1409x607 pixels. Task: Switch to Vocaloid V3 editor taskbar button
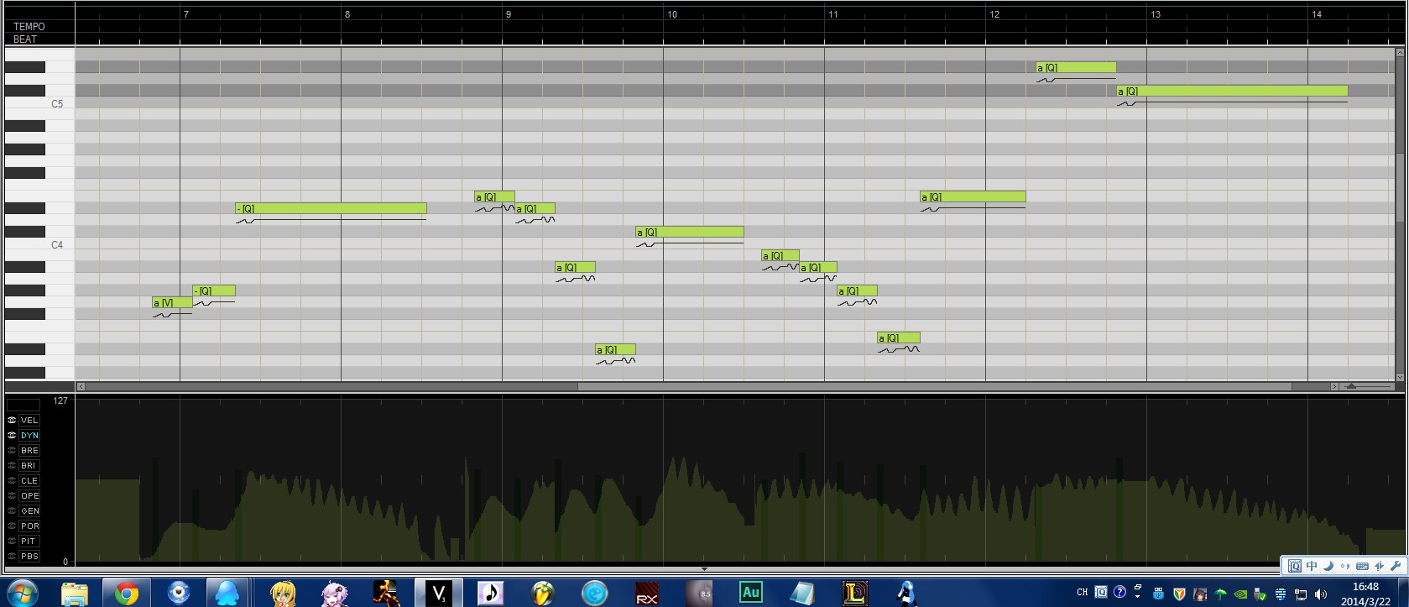(x=439, y=593)
